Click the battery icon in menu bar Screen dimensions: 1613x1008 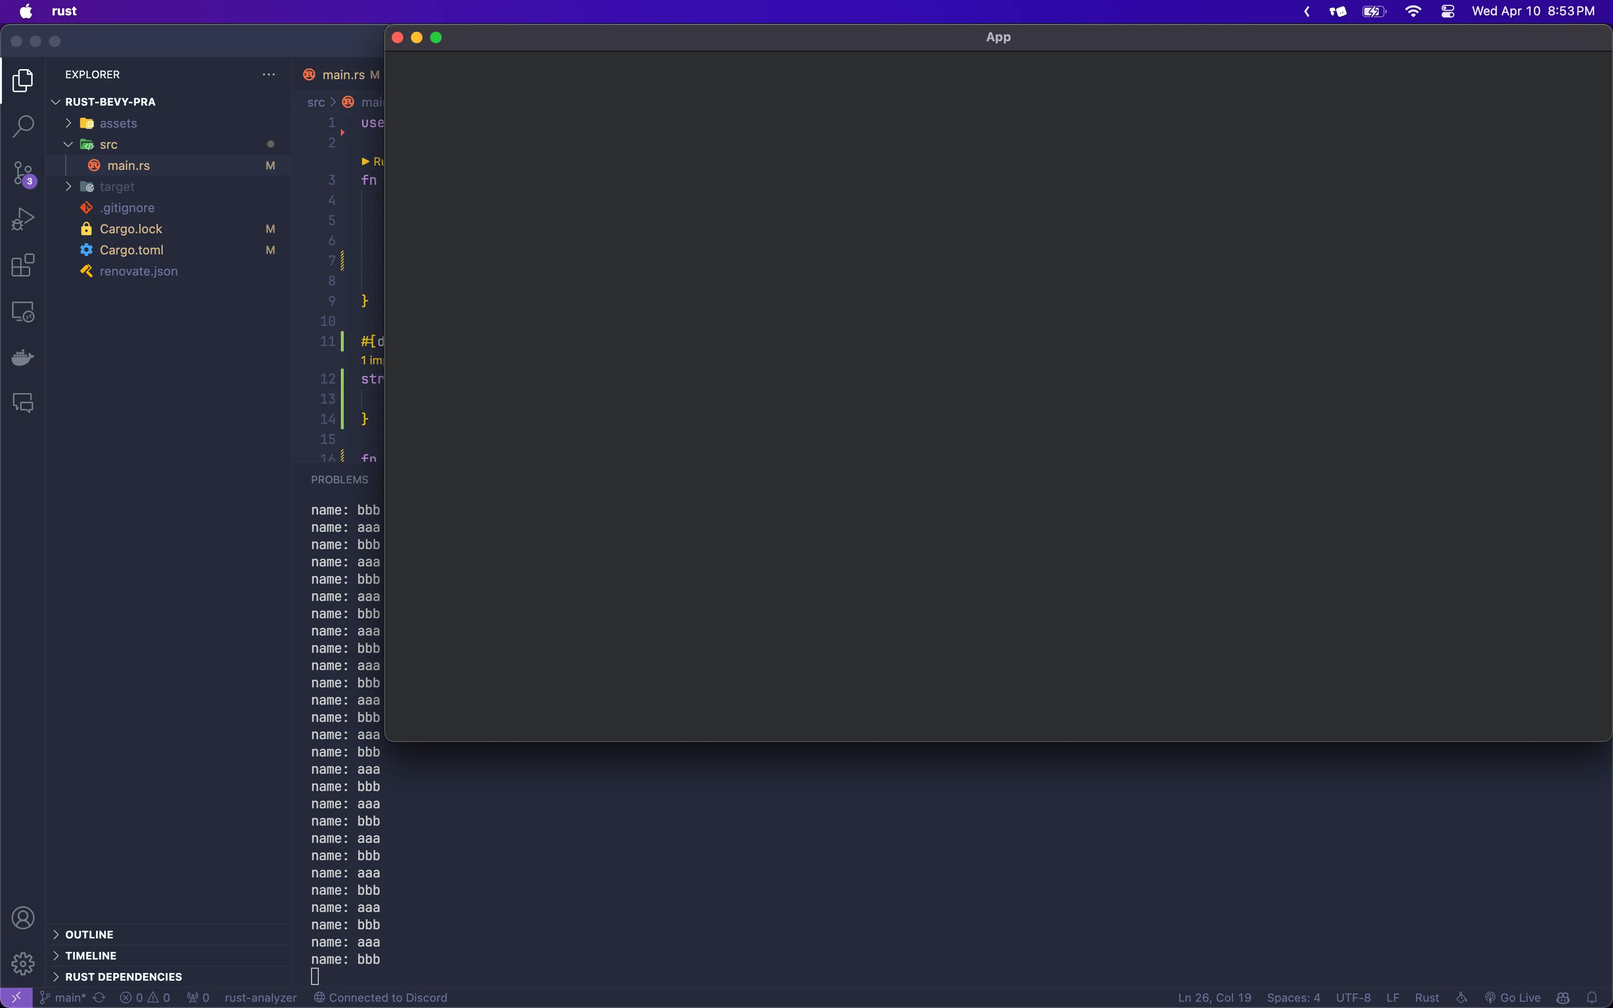click(x=1374, y=12)
